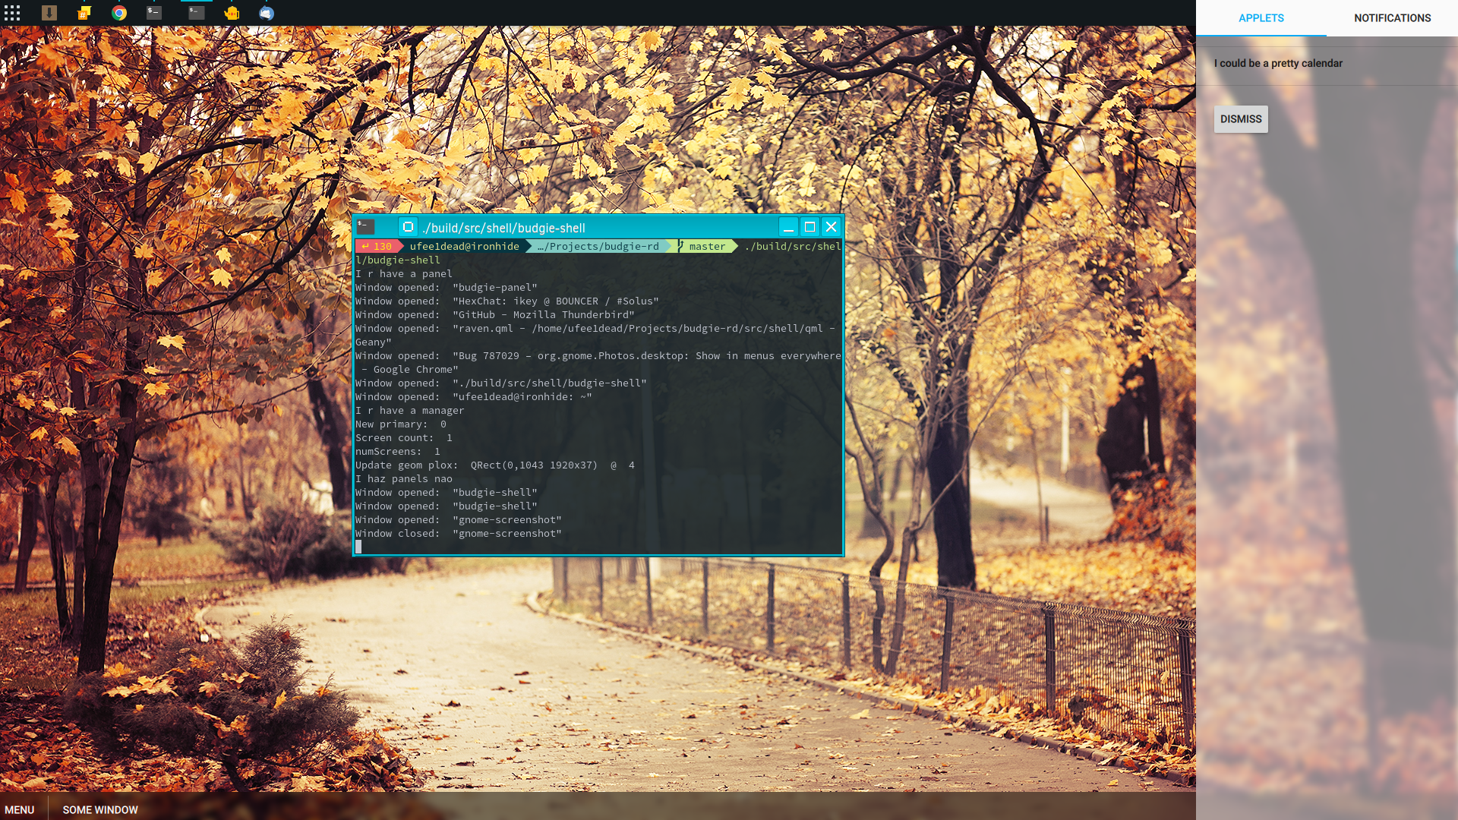Viewport: 1458px width, 820px height.
Task: Click the 'numScreens: 1' line
Action: click(398, 452)
